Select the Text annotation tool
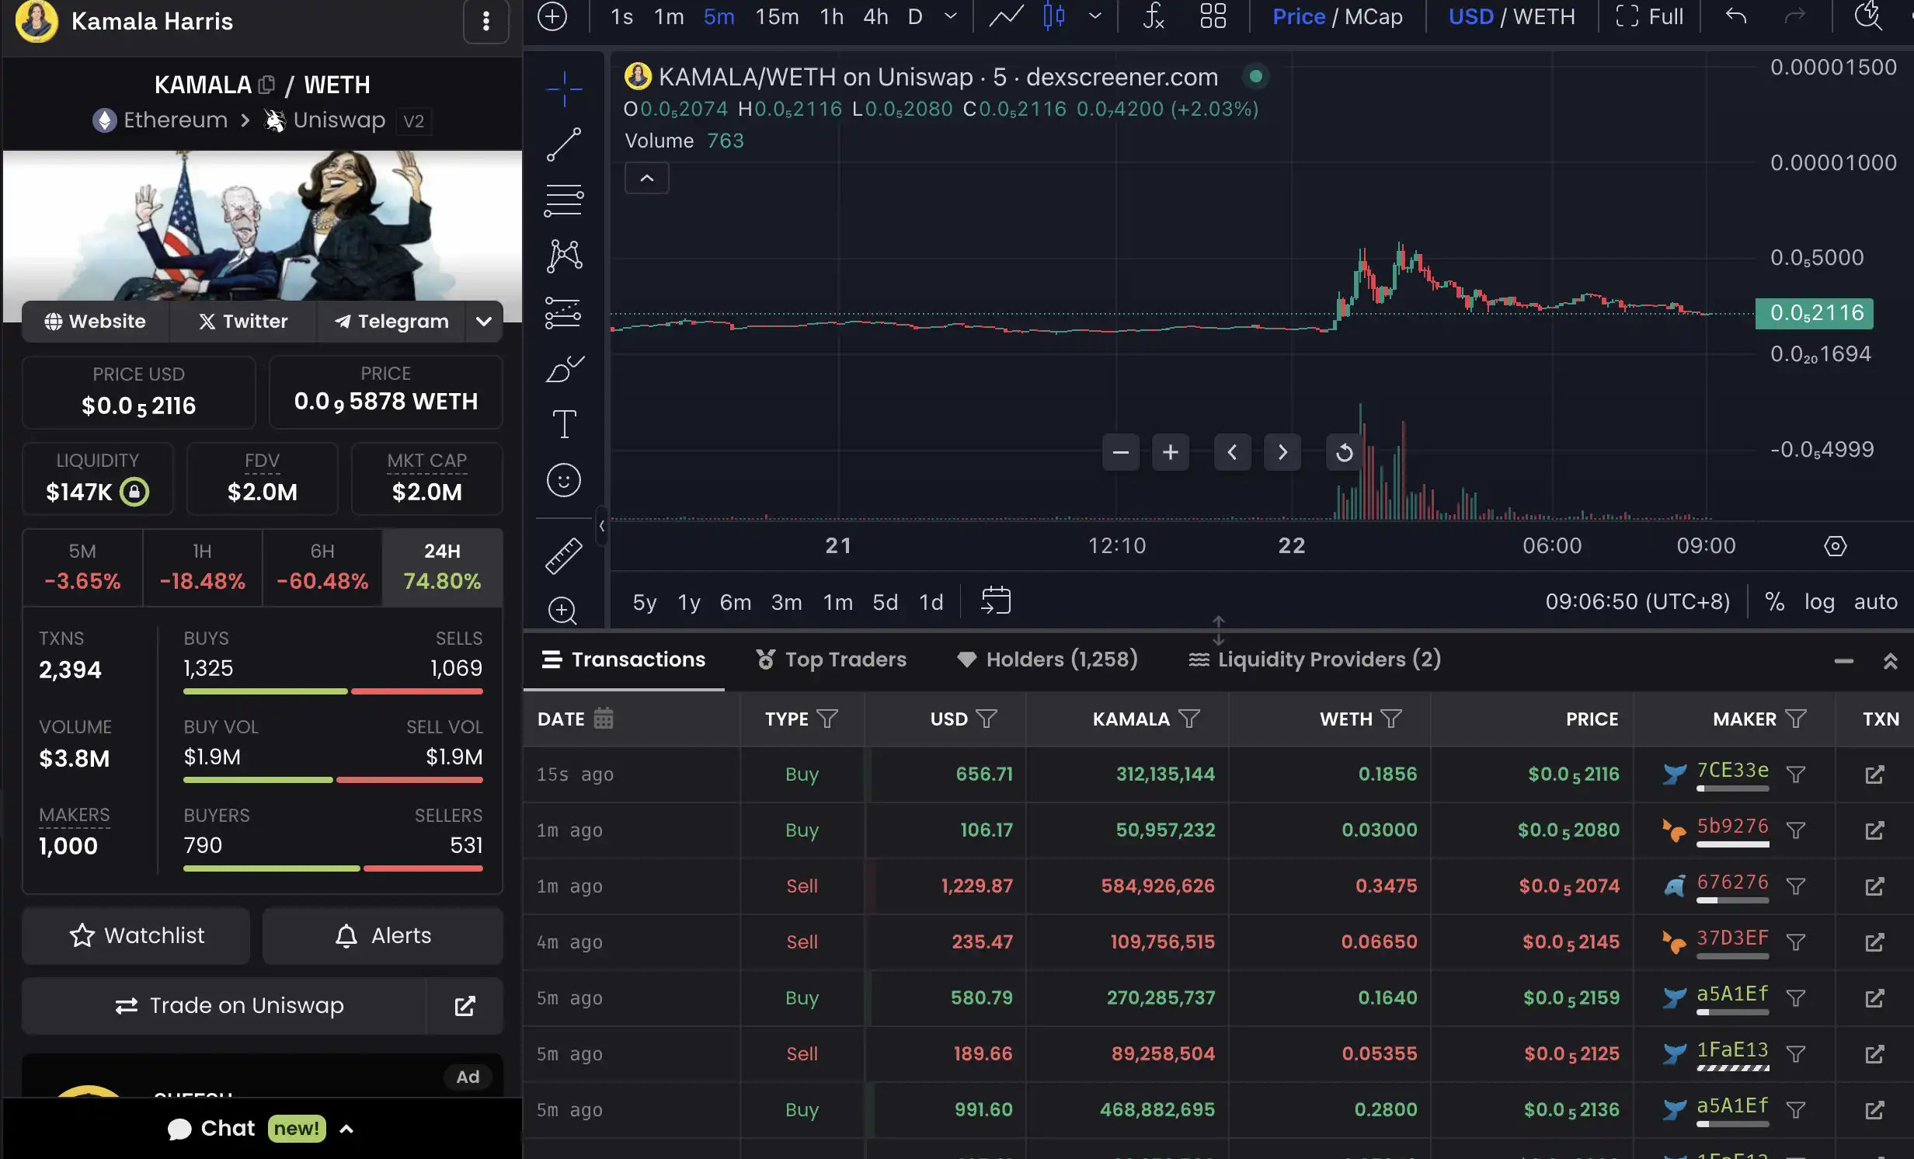This screenshot has width=1914, height=1159. click(564, 424)
